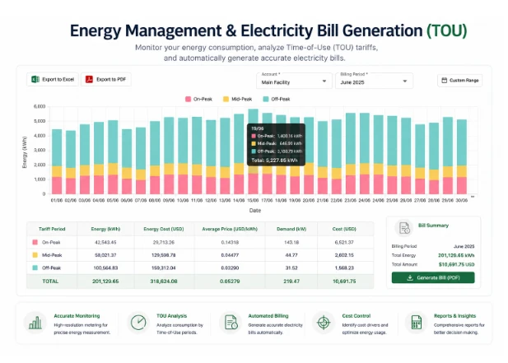Click the Mid-Peak yellow color swatch in table
Image resolution: width=508 pixels, height=363 pixels.
pos(35,255)
